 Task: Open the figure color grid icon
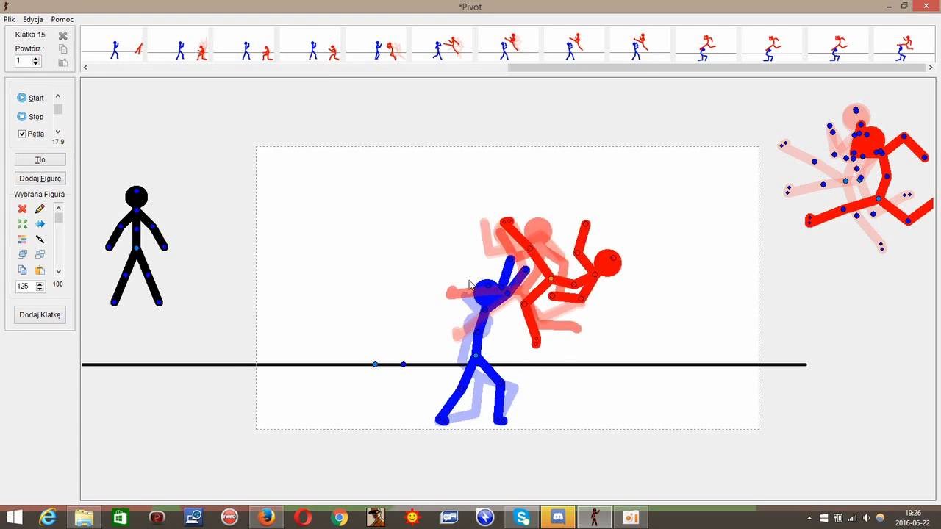22,240
